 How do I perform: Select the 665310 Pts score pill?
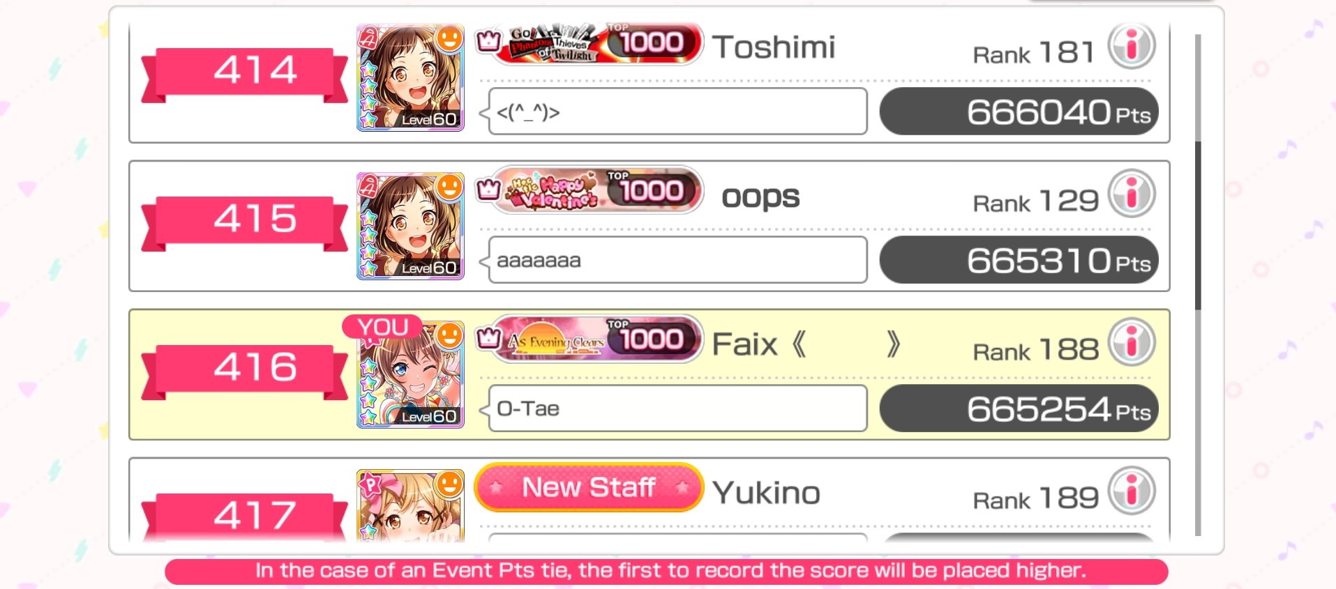click(x=1019, y=260)
